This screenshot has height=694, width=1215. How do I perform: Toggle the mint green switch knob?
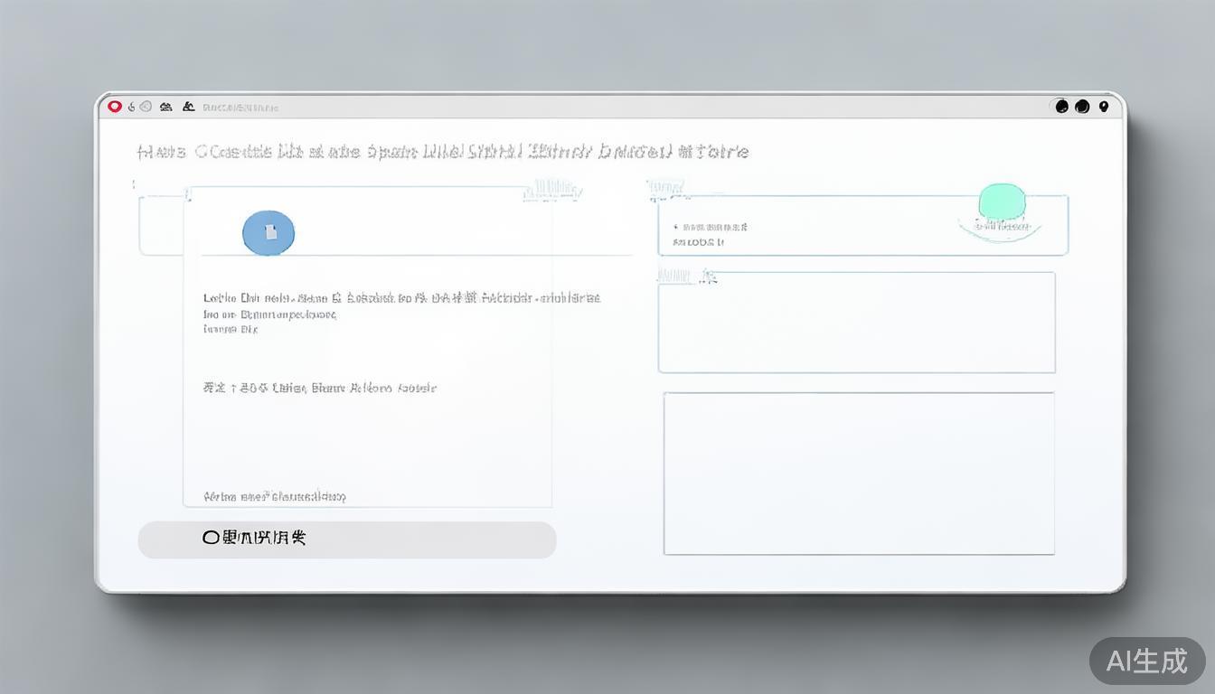1002,202
